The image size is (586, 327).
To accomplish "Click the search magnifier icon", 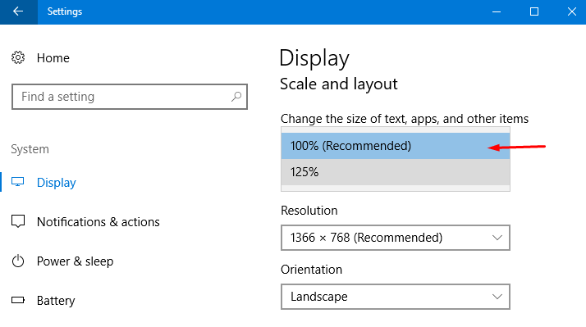I will [236, 97].
